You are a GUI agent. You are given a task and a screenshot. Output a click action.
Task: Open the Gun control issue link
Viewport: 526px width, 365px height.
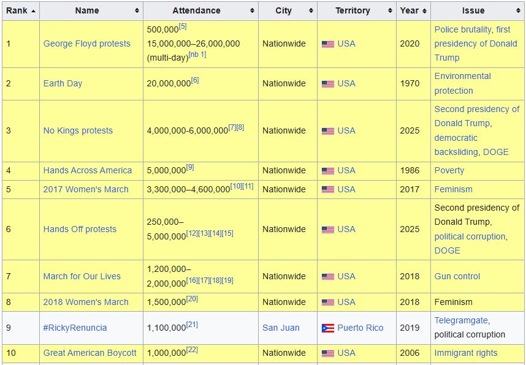point(457,276)
